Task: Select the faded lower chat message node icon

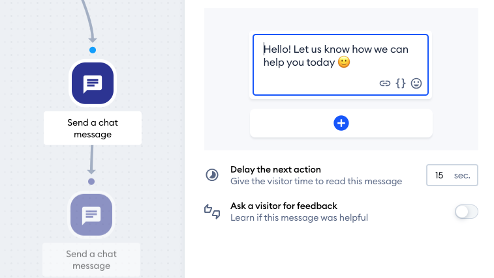Action: [x=91, y=215]
